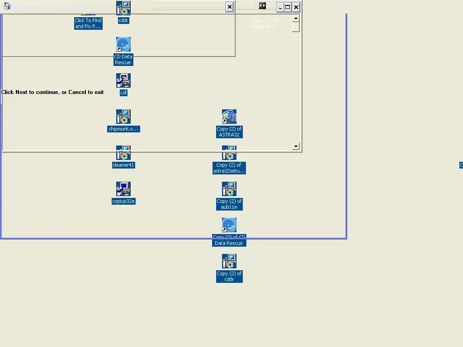Select the CD Data Rescue shortcut

(x=123, y=52)
